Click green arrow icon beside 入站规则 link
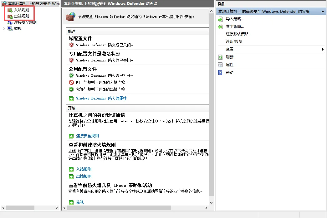 [x=71, y=169]
